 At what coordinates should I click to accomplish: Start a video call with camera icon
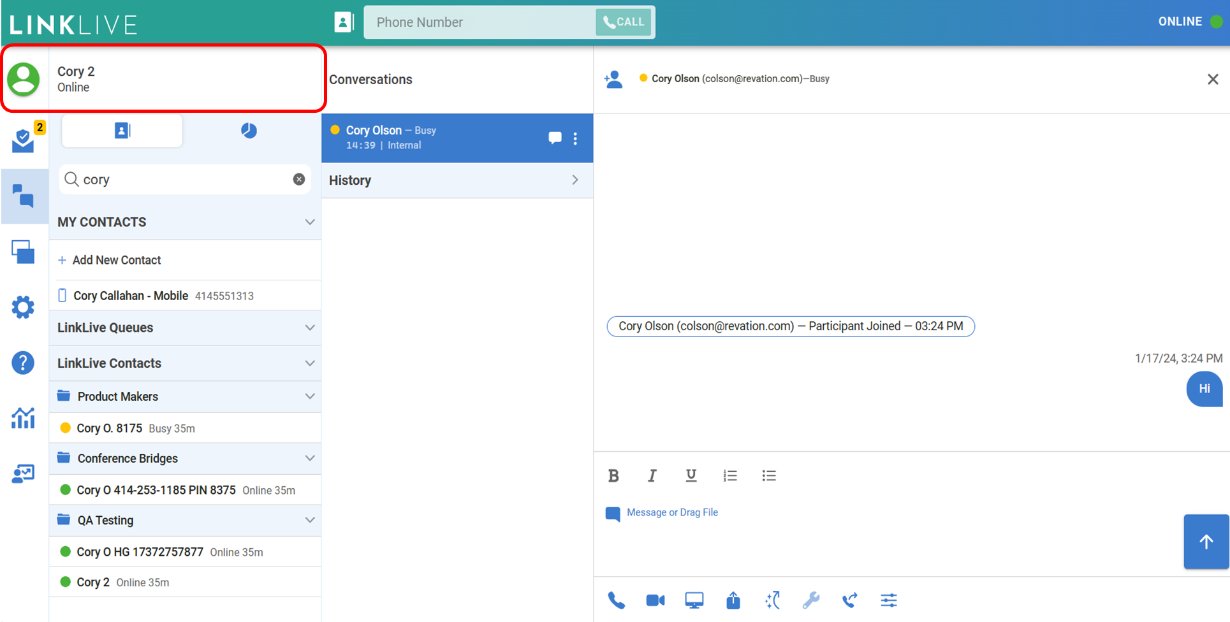[655, 600]
